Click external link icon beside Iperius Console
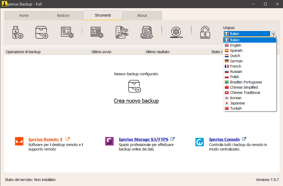The width and height of the screenshot is (283, 186). point(244,139)
